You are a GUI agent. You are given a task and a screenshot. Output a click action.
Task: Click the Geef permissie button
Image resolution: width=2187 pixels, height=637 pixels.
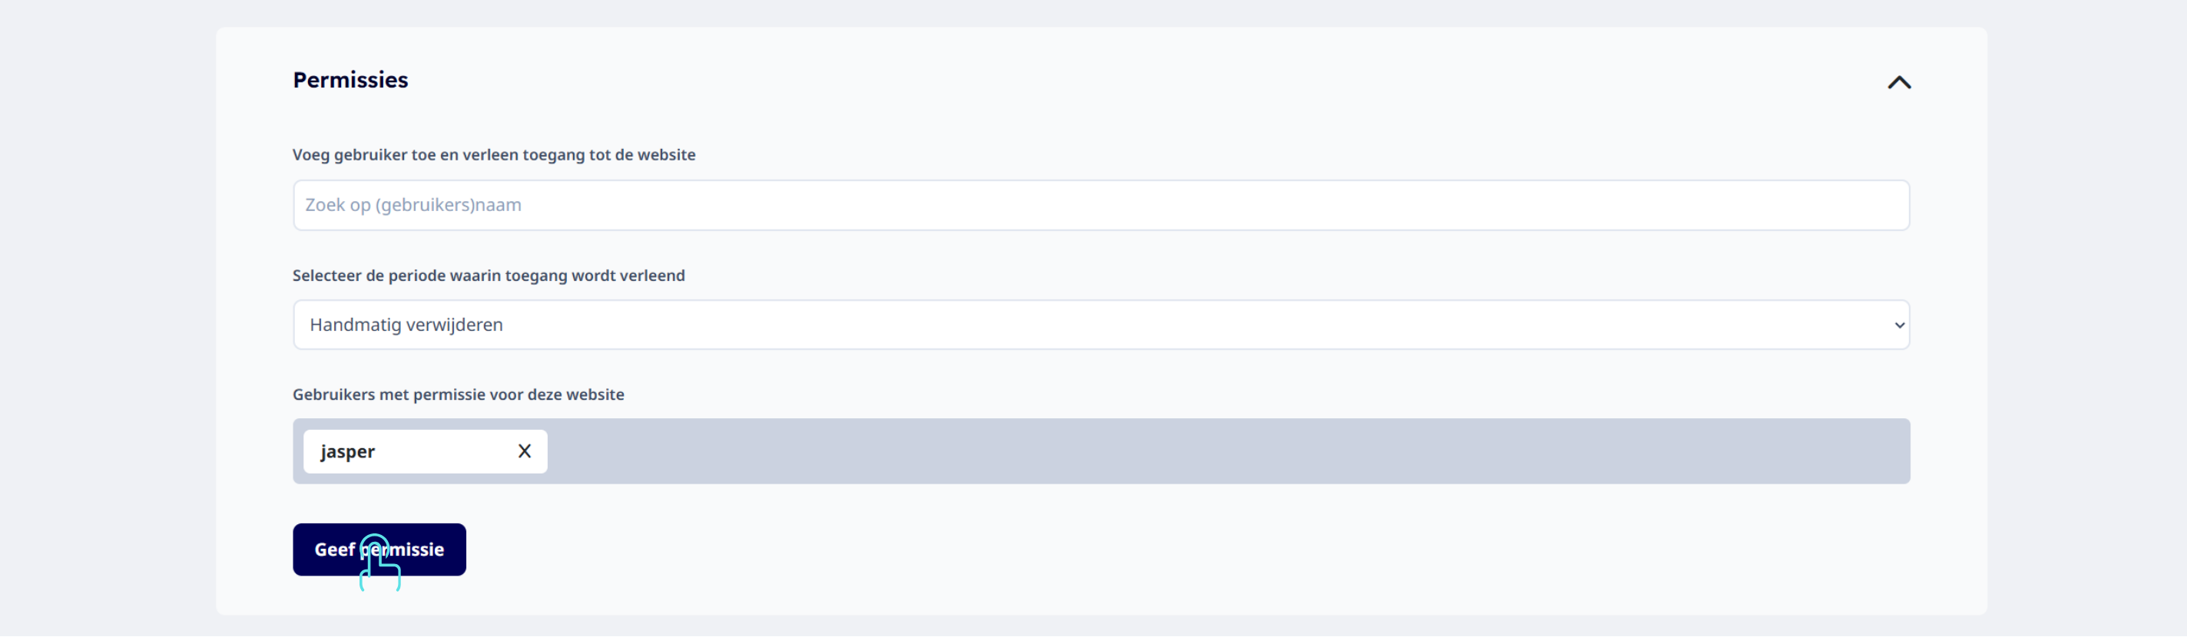pyautogui.click(x=379, y=550)
